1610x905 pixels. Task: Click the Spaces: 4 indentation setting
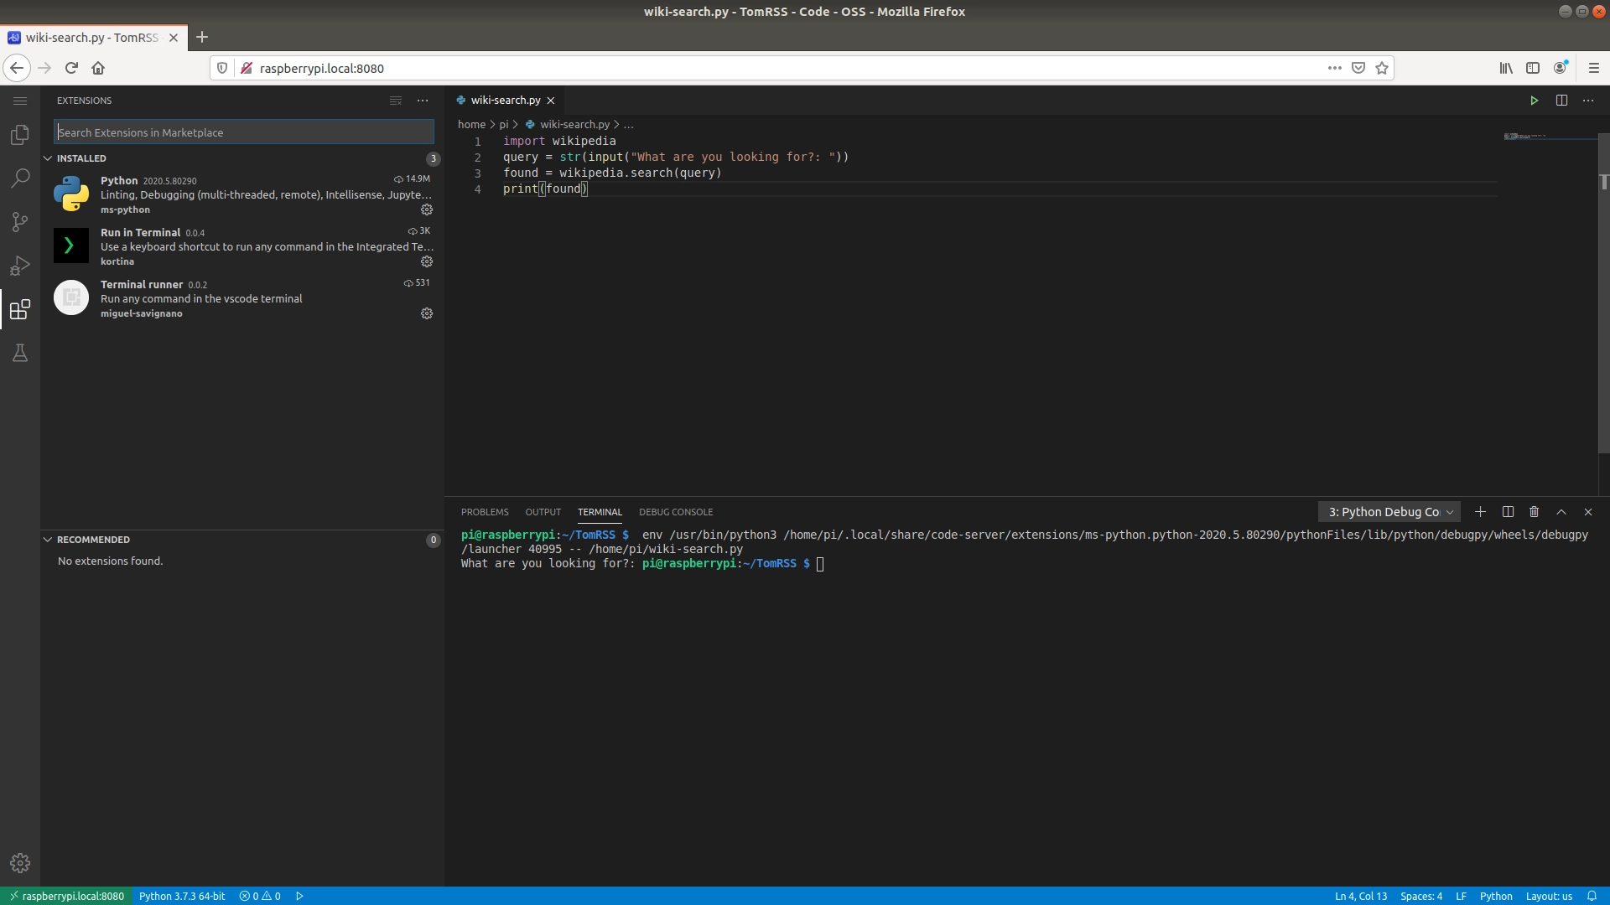tap(1420, 896)
